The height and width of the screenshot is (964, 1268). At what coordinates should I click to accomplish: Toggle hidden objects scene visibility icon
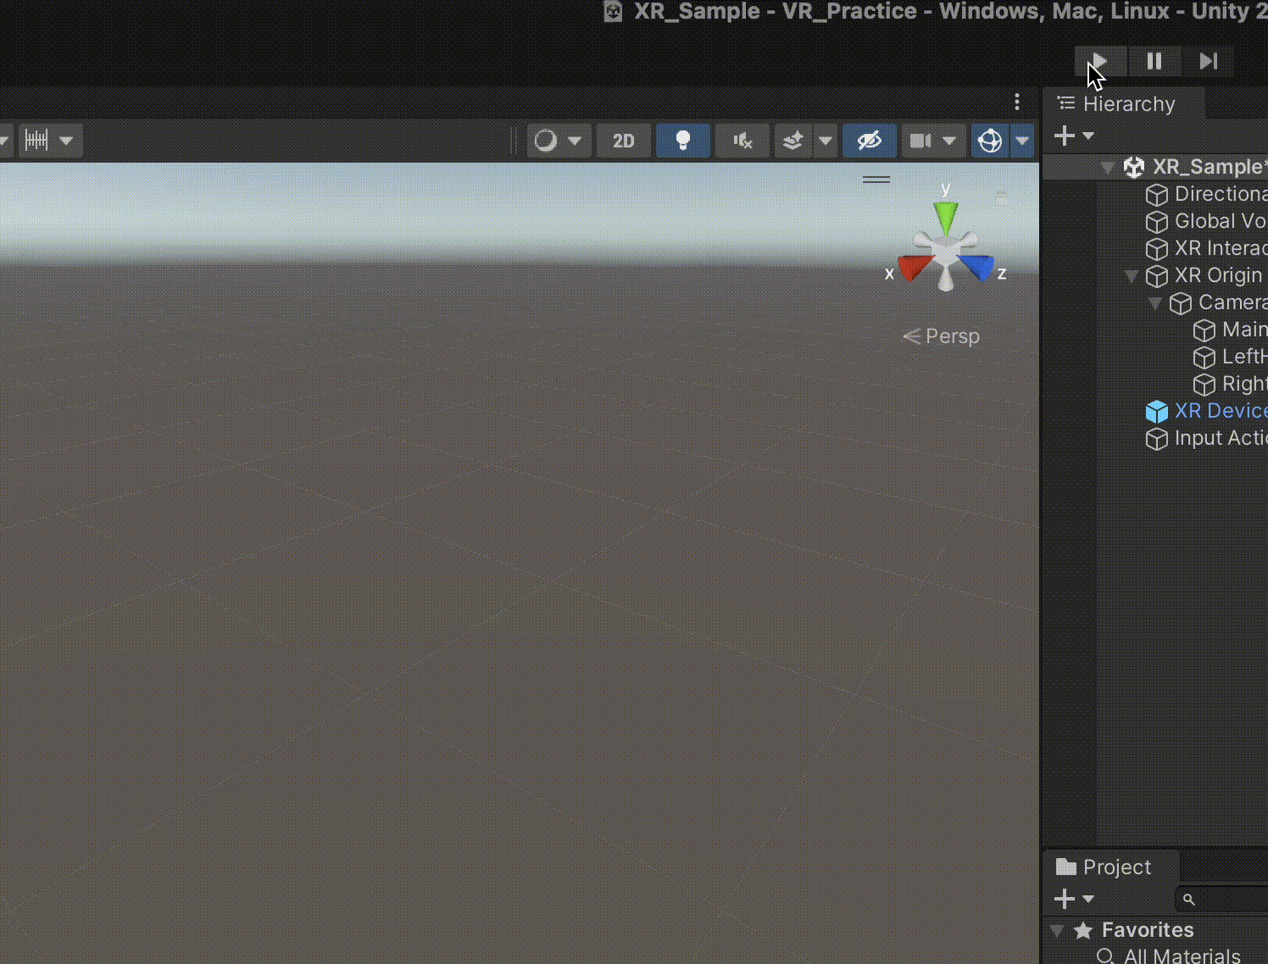tap(870, 141)
